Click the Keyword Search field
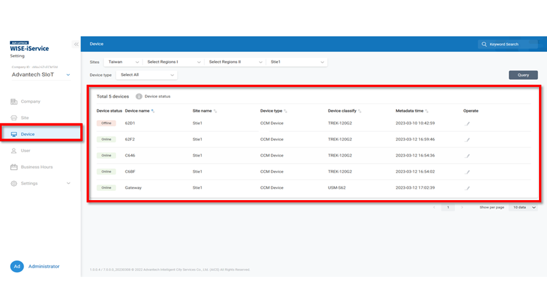The width and height of the screenshot is (547, 307). point(507,44)
